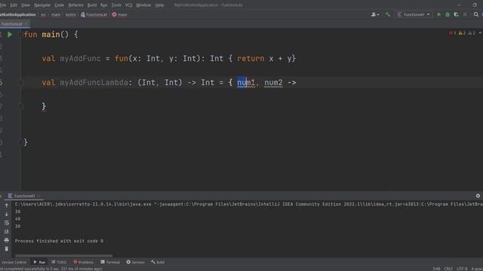Screen dimensions: 483x271
Task: Open the File menu
Action: pyautogui.click(x=3, y=5)
